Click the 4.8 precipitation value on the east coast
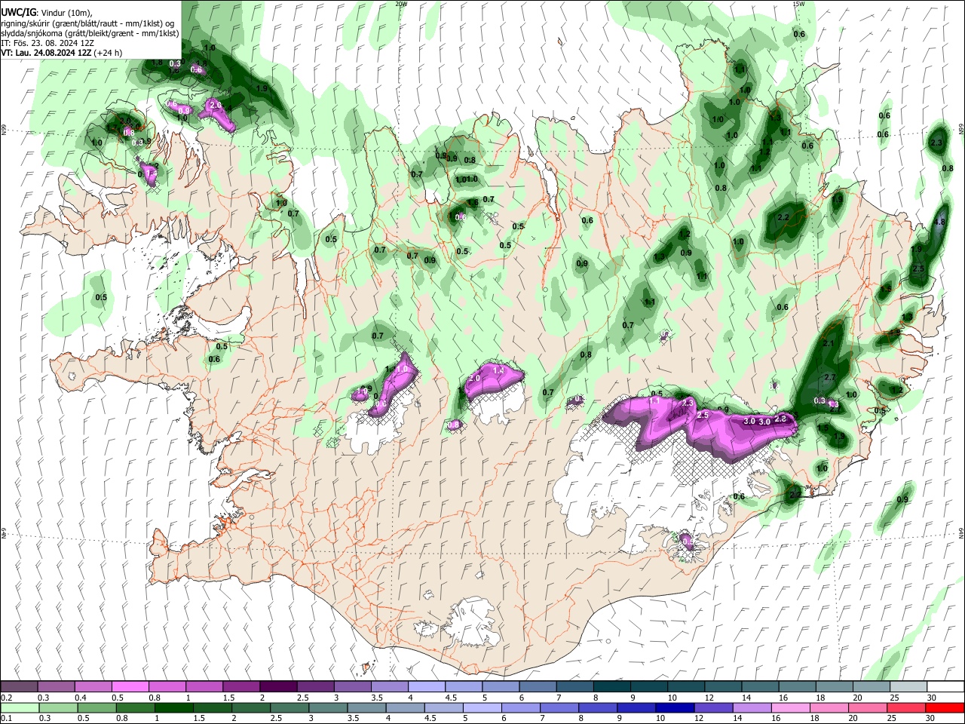Image resolution: width=965 pixels, height=724 pixels. click(x=939, y=222)
